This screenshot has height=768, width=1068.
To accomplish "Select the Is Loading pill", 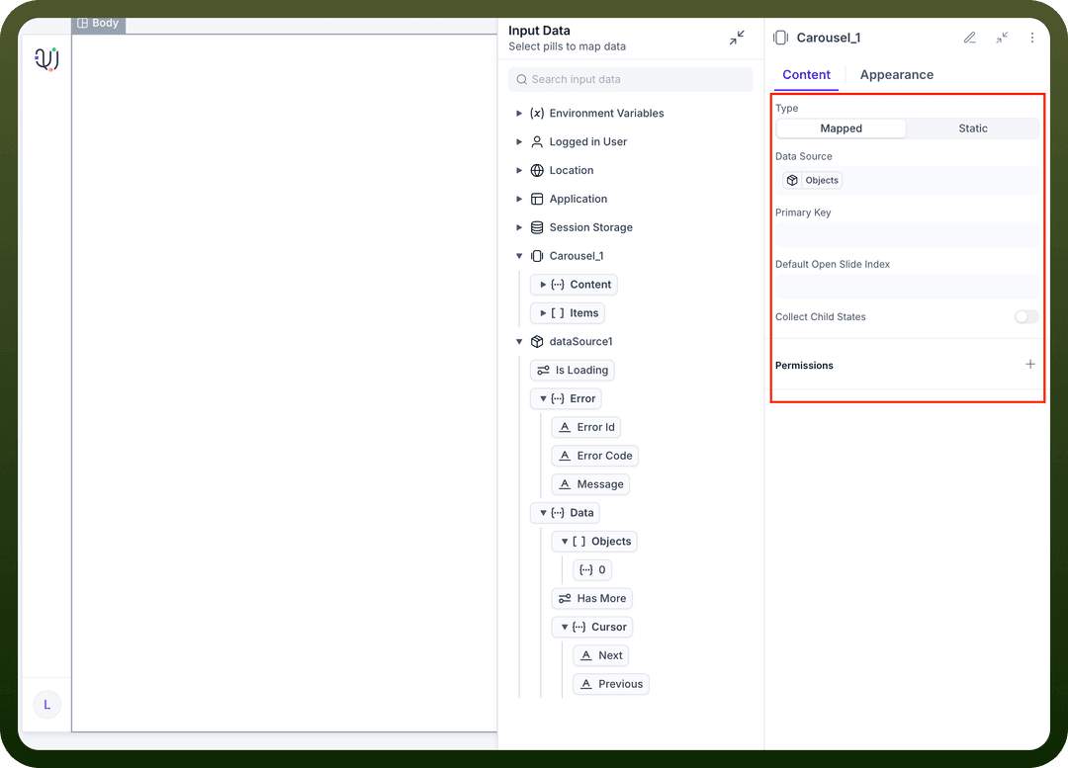I will point(573,371).
